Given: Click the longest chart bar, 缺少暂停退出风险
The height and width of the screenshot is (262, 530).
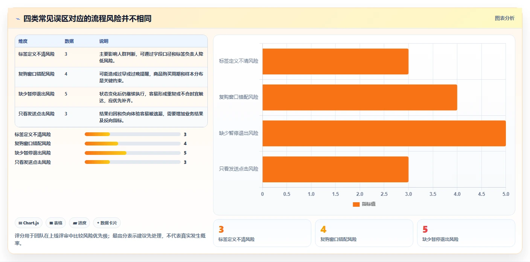Looking at the screenshot, I should coord(384,133).
